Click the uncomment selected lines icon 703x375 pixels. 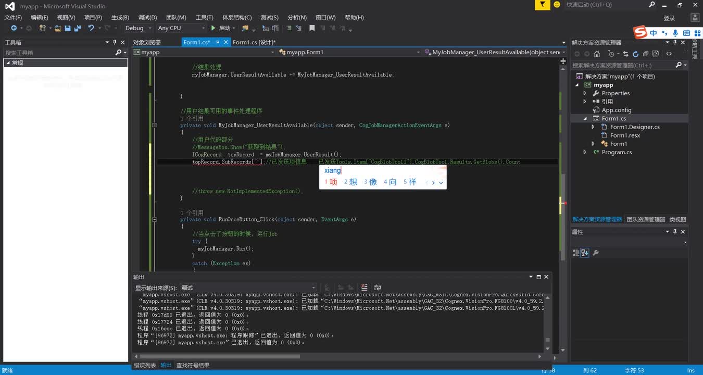(298, 28)
